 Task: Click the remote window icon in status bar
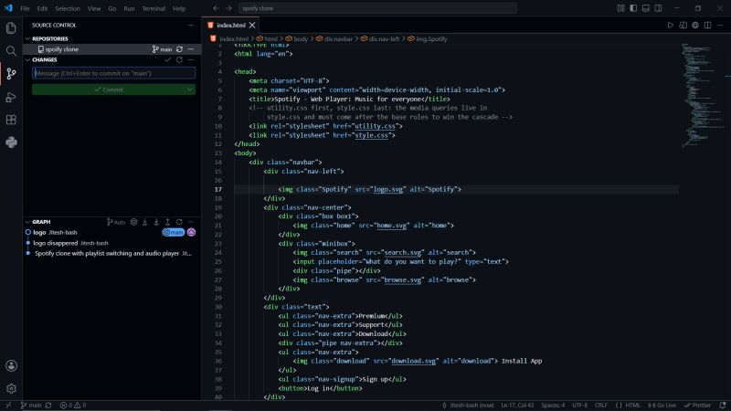8,405
